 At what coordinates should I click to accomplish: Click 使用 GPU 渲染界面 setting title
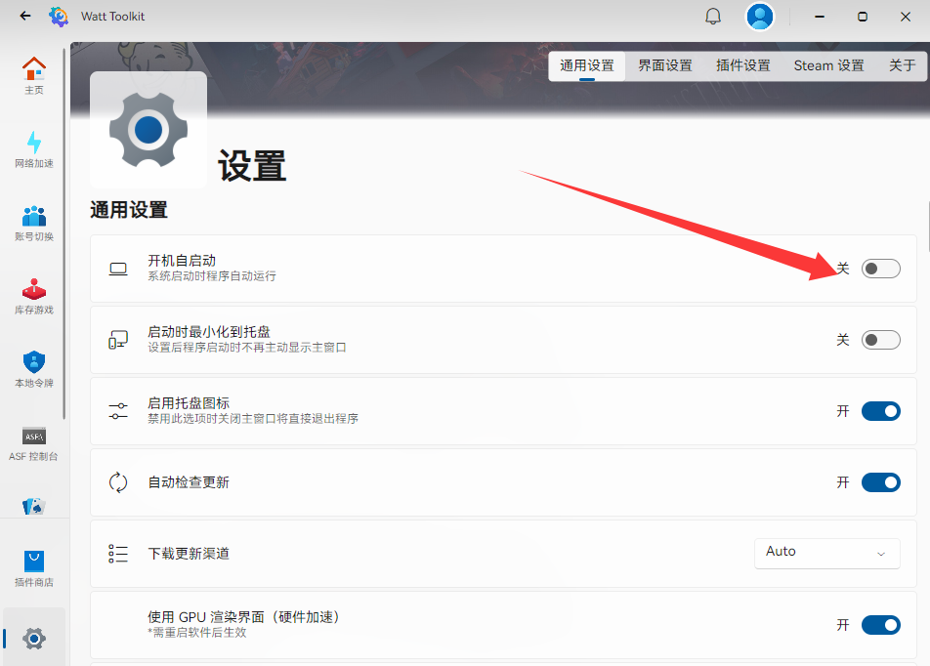pos(245,617)
